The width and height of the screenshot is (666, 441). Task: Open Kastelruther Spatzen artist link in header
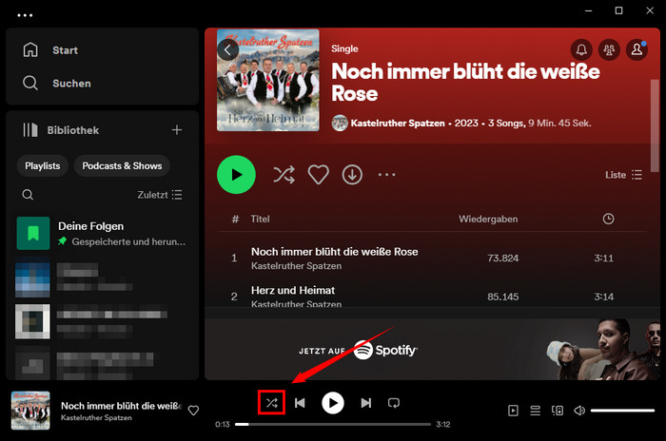click(398, 124)
